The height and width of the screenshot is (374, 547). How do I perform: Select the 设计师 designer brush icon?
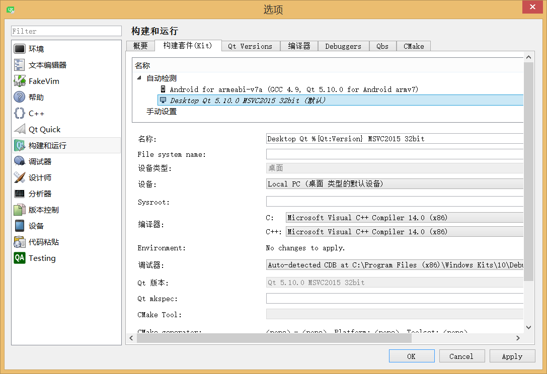click(x=20, y=177)
